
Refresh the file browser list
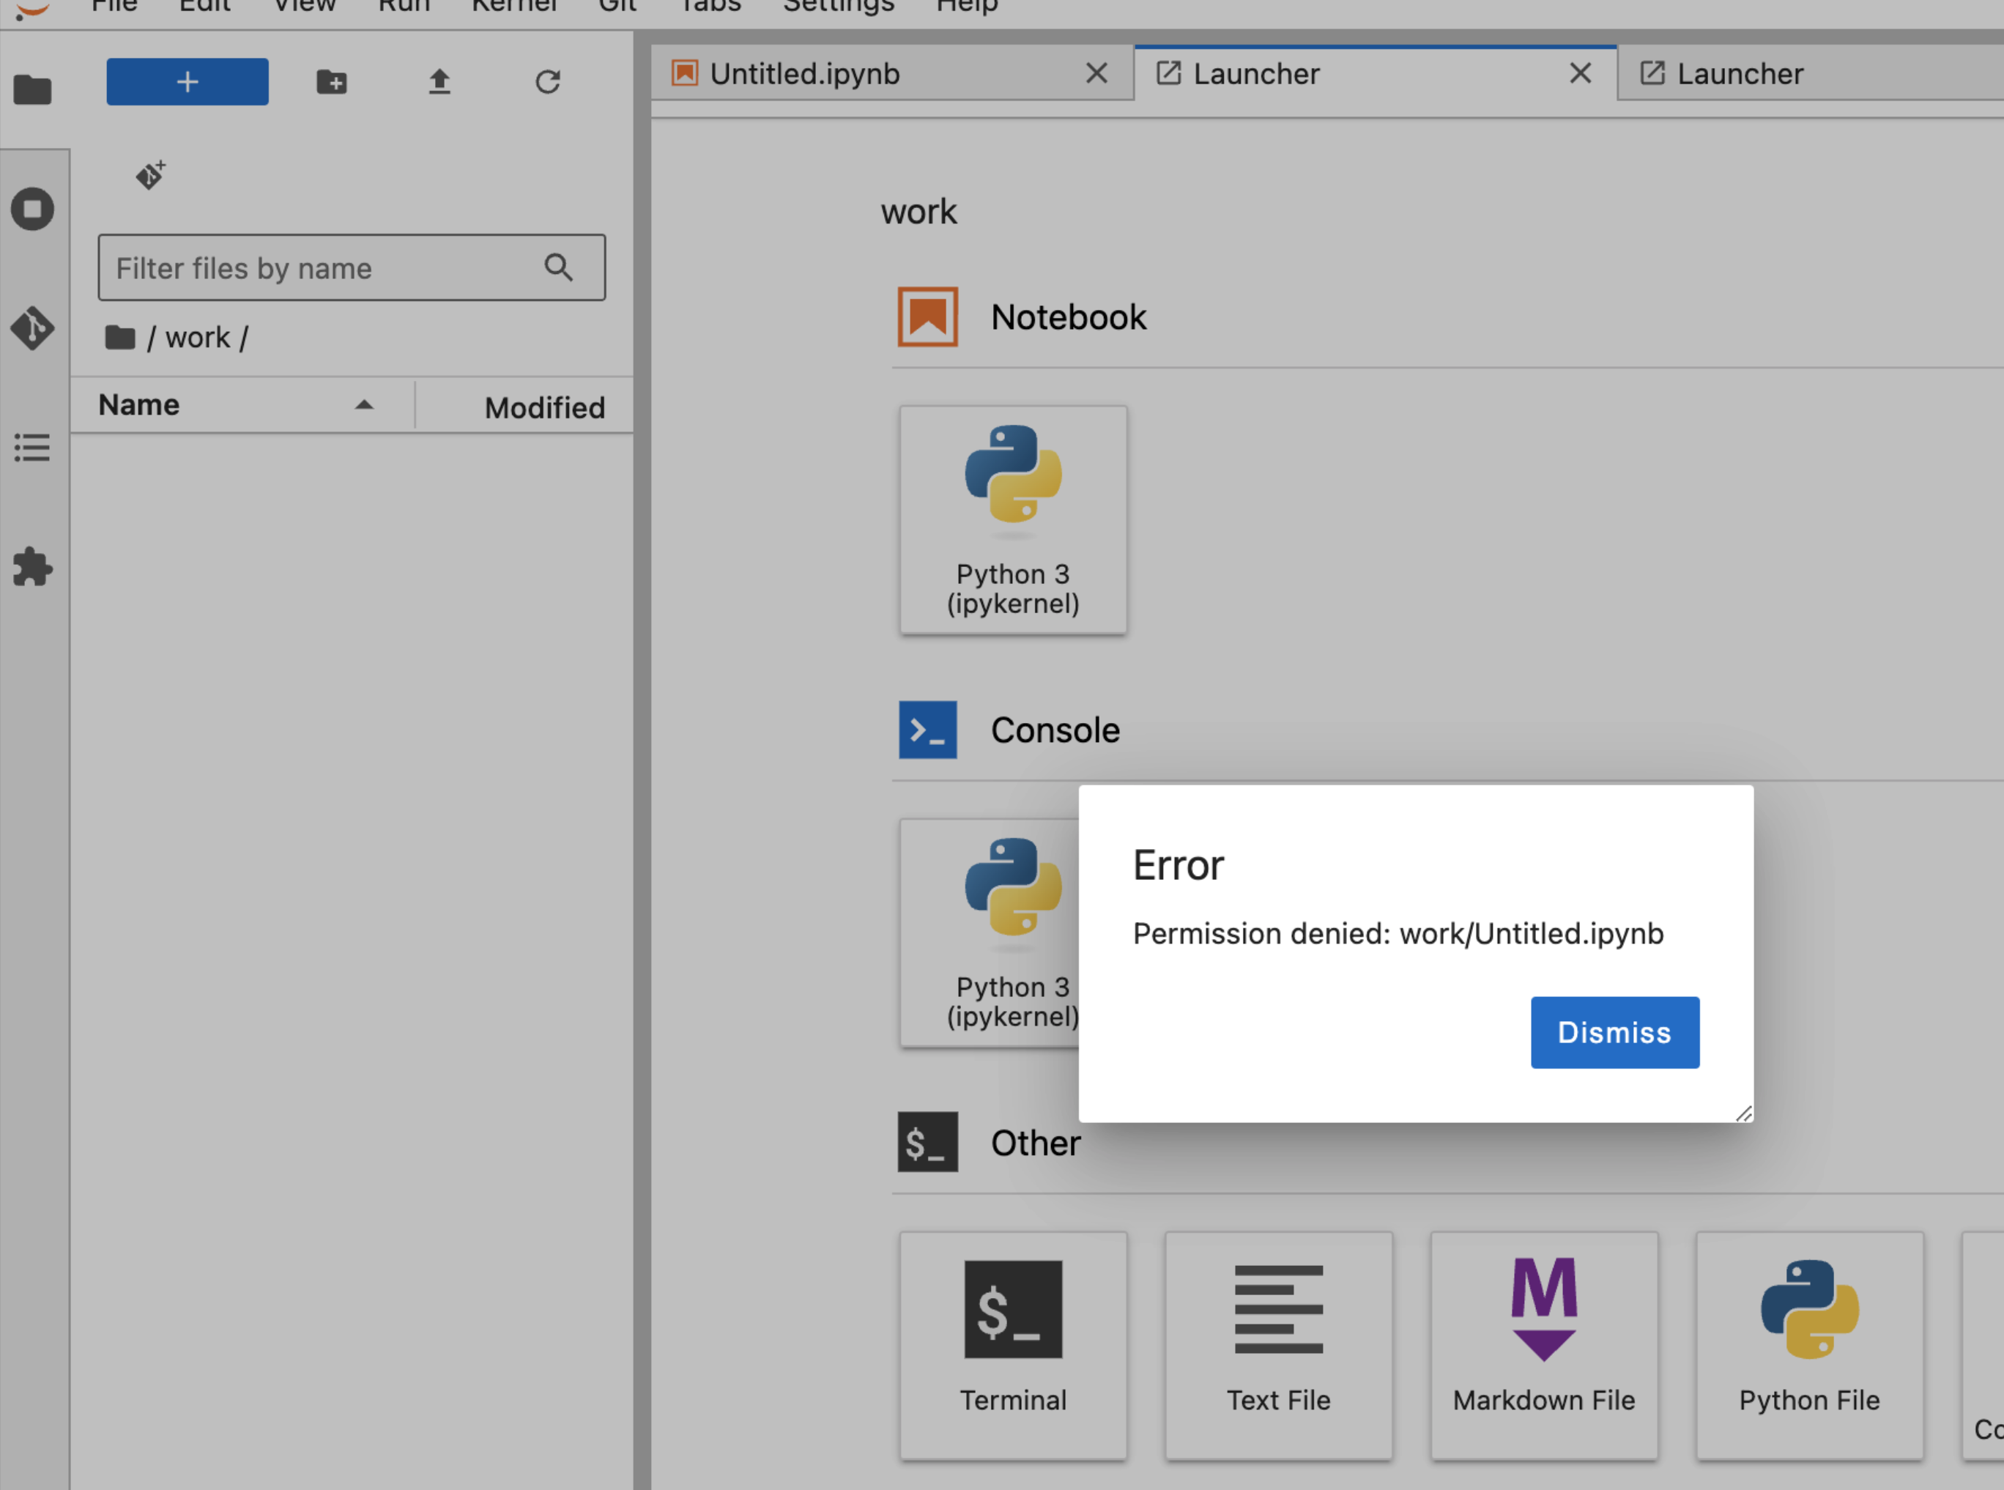click(547, 82)
